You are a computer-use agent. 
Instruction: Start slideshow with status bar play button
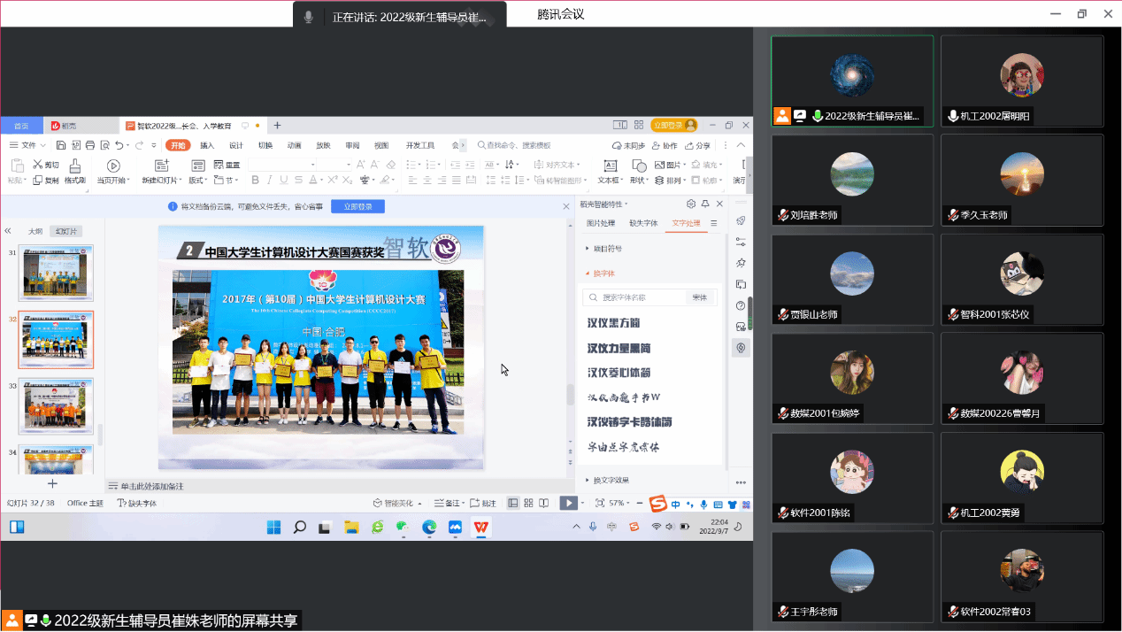coord(568,503)
